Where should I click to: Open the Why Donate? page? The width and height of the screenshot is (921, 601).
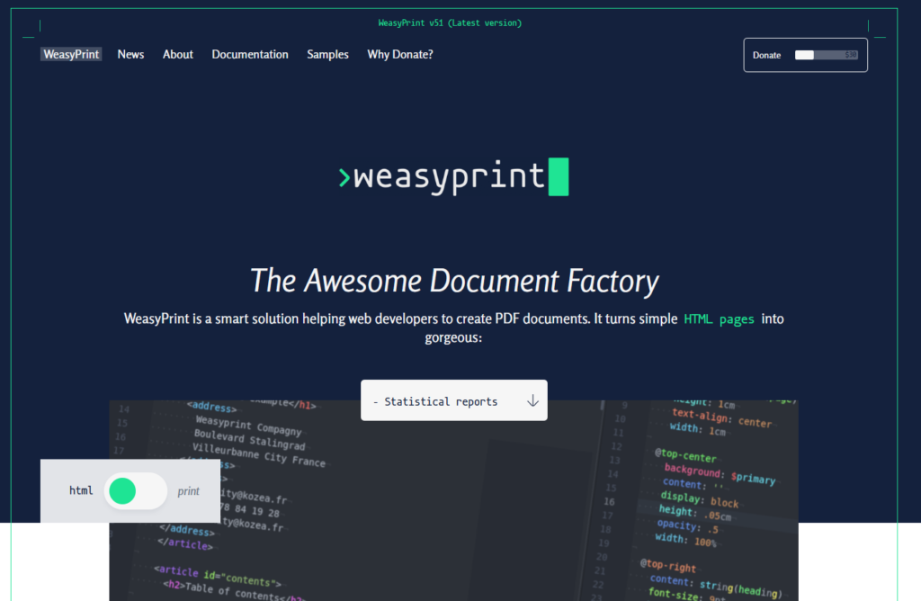(400, 54)
